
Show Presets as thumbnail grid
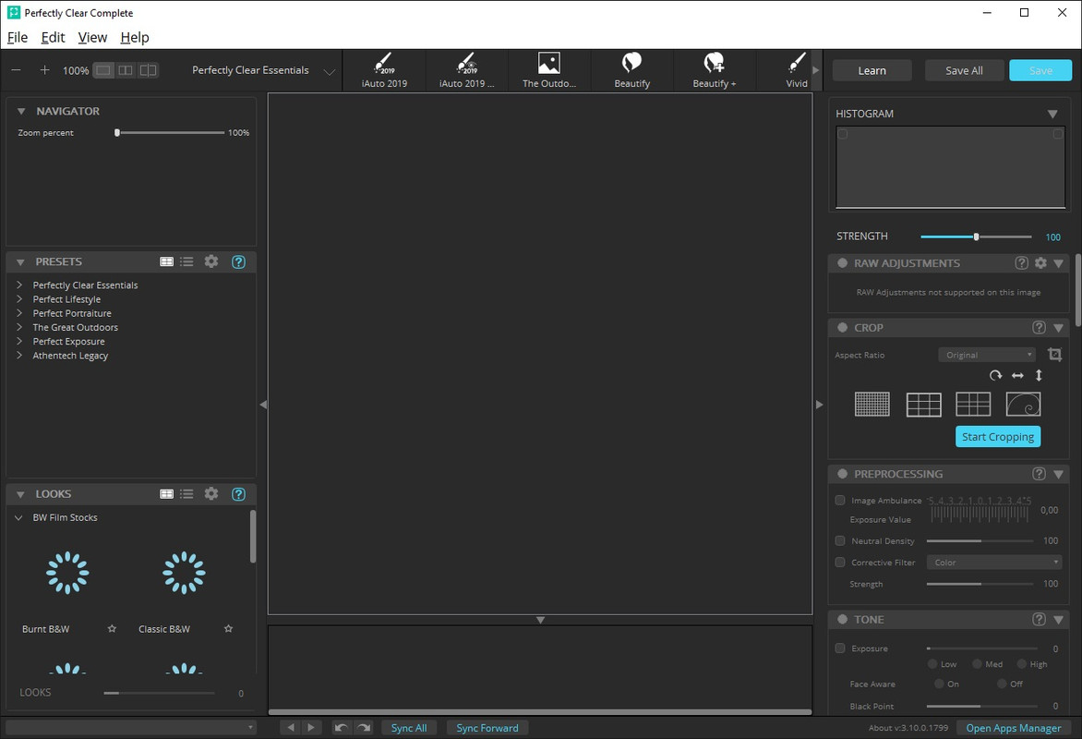166,261
